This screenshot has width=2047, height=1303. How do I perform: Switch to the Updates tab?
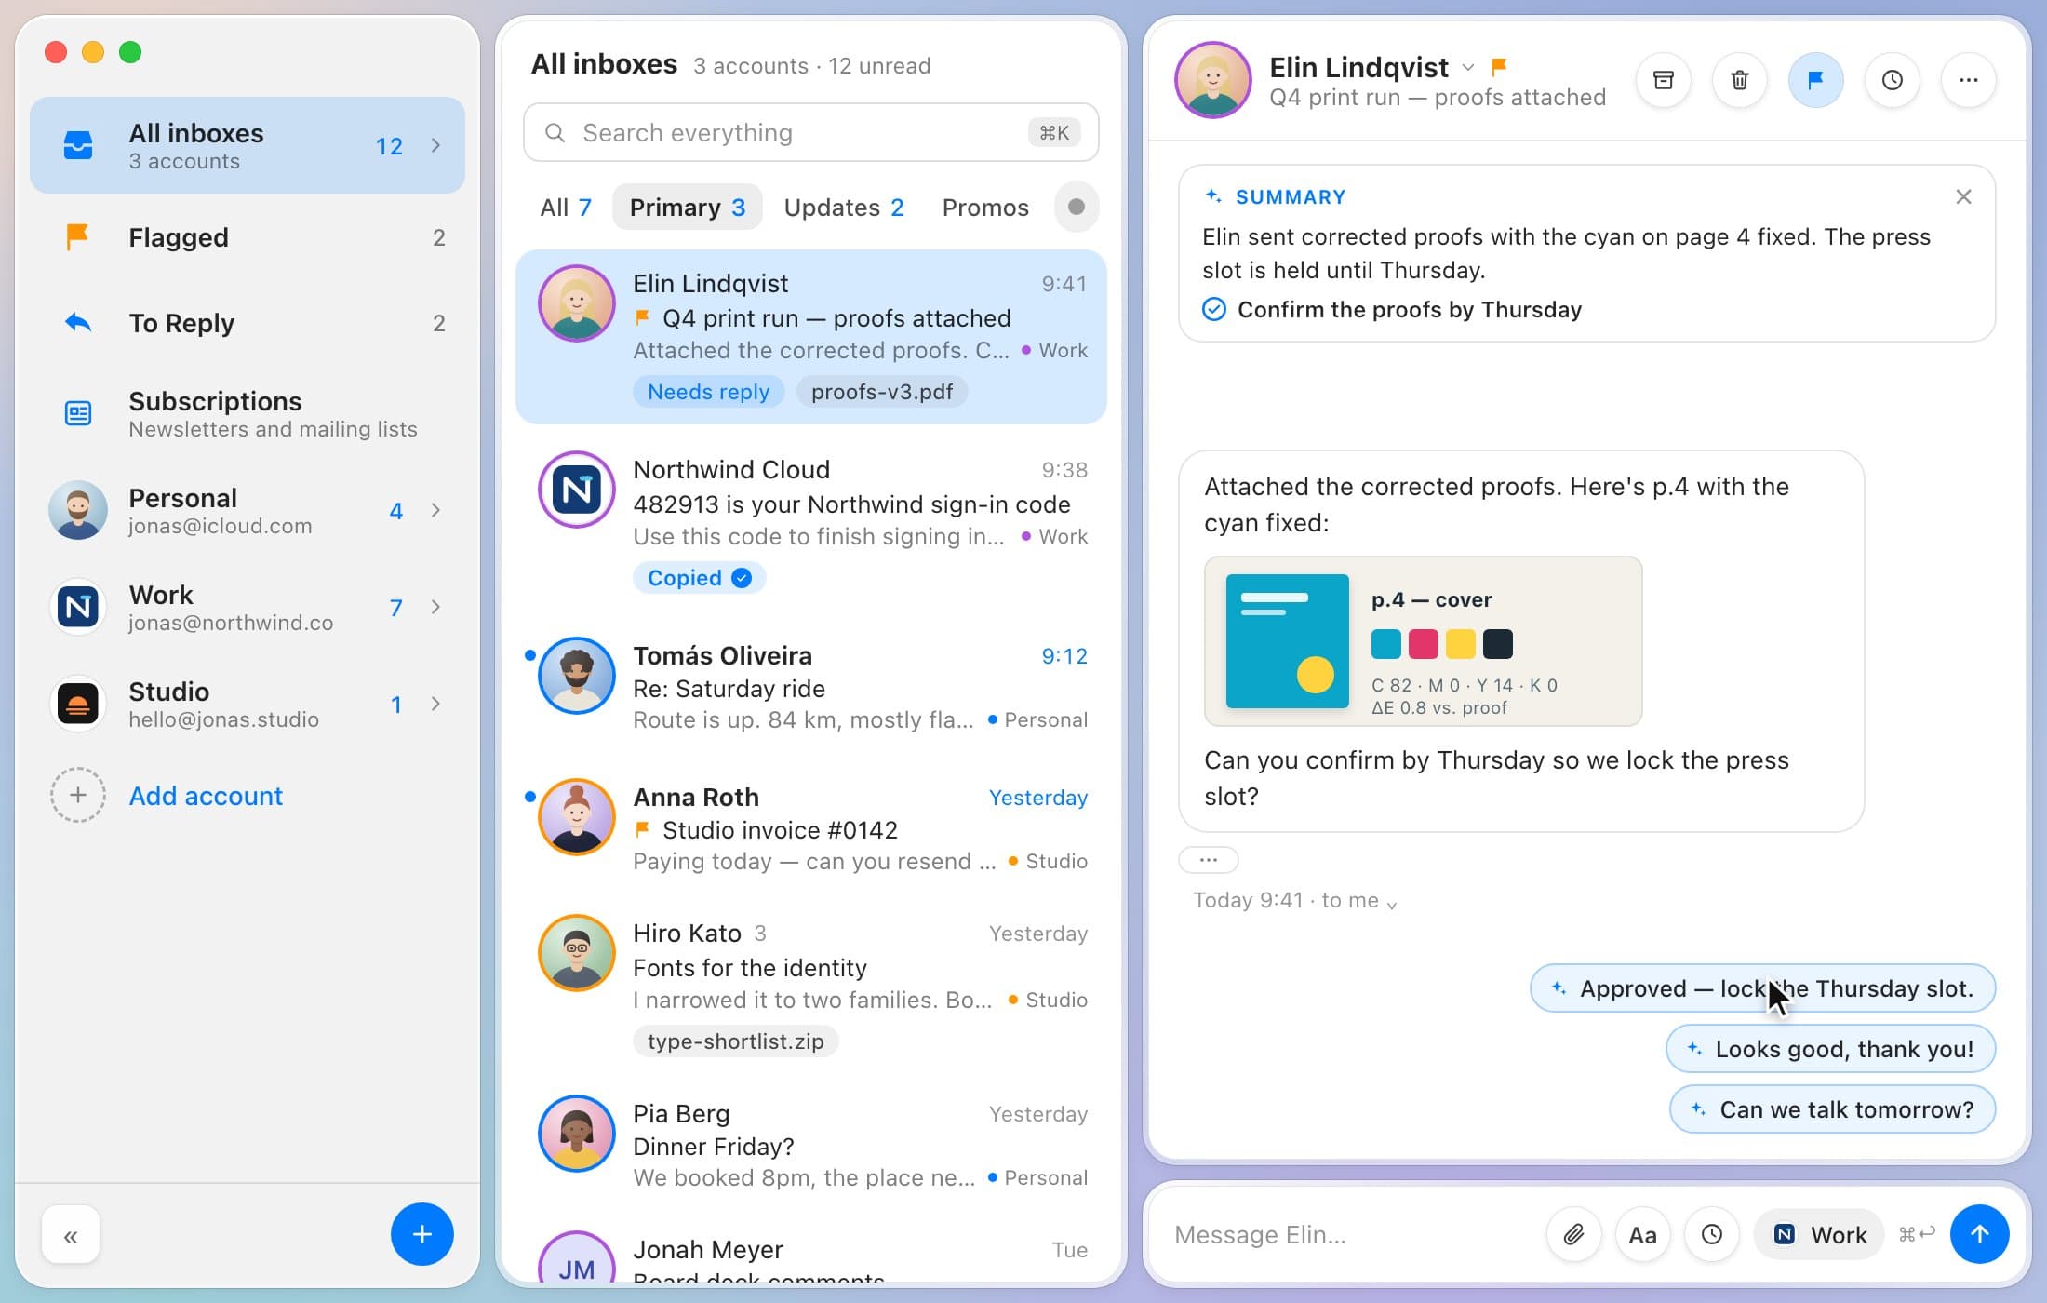pyautogui.click(x=843, y=207)
